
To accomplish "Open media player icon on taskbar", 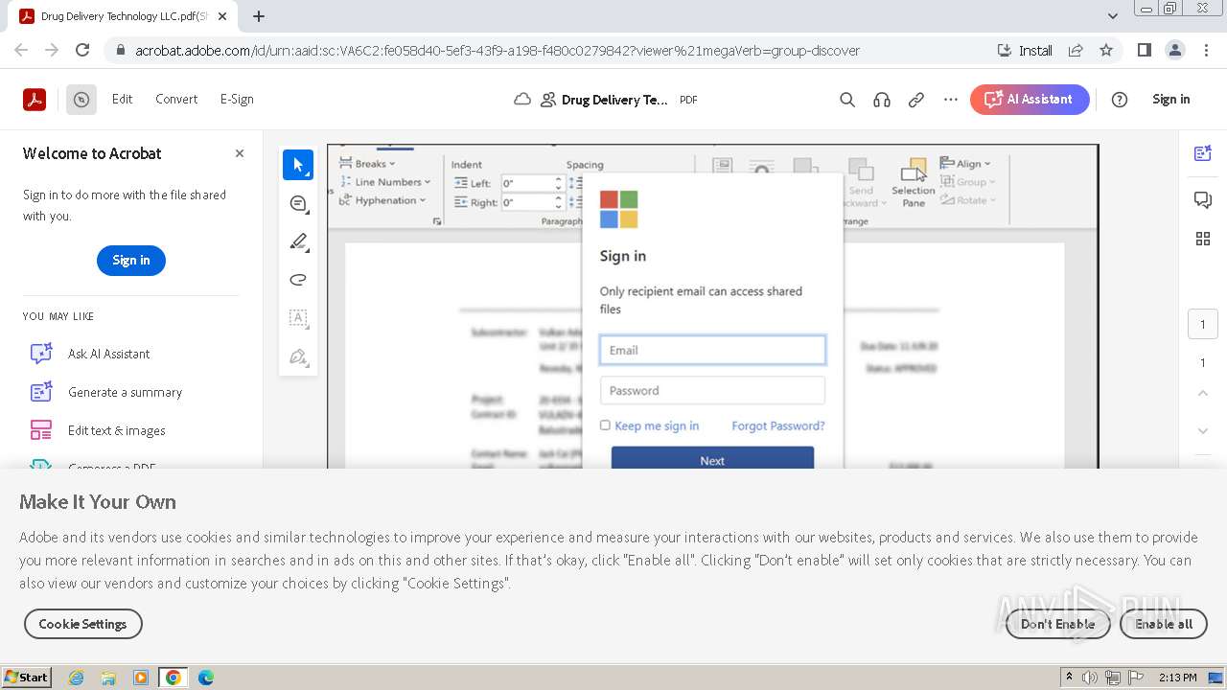I will [x=141, y=678].
